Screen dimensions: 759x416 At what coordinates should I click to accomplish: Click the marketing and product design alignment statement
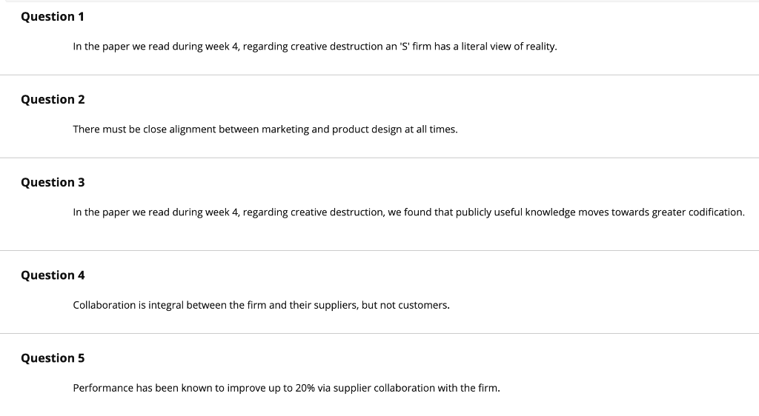point(265,130)
